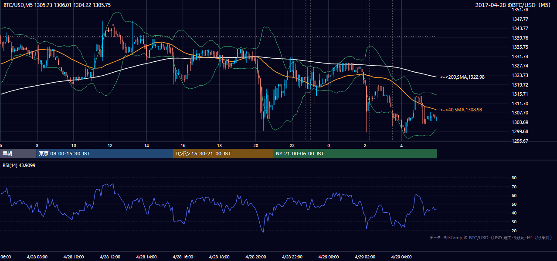Click hour label 12 on price chart axis
The height and width of the screenshot is (261, 557).
point(110,146)
